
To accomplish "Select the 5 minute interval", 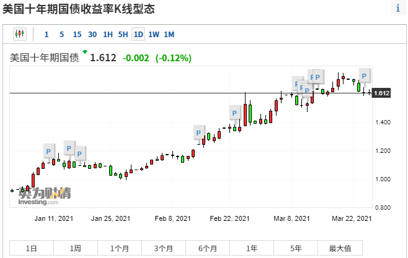I will coord(61,34).
